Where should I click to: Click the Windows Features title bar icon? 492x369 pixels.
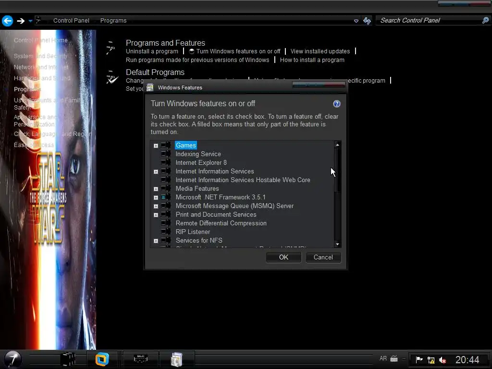click(150, 87)
